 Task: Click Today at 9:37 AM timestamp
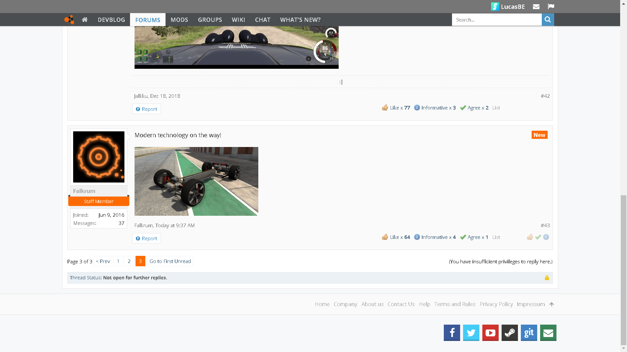point(175,225)
